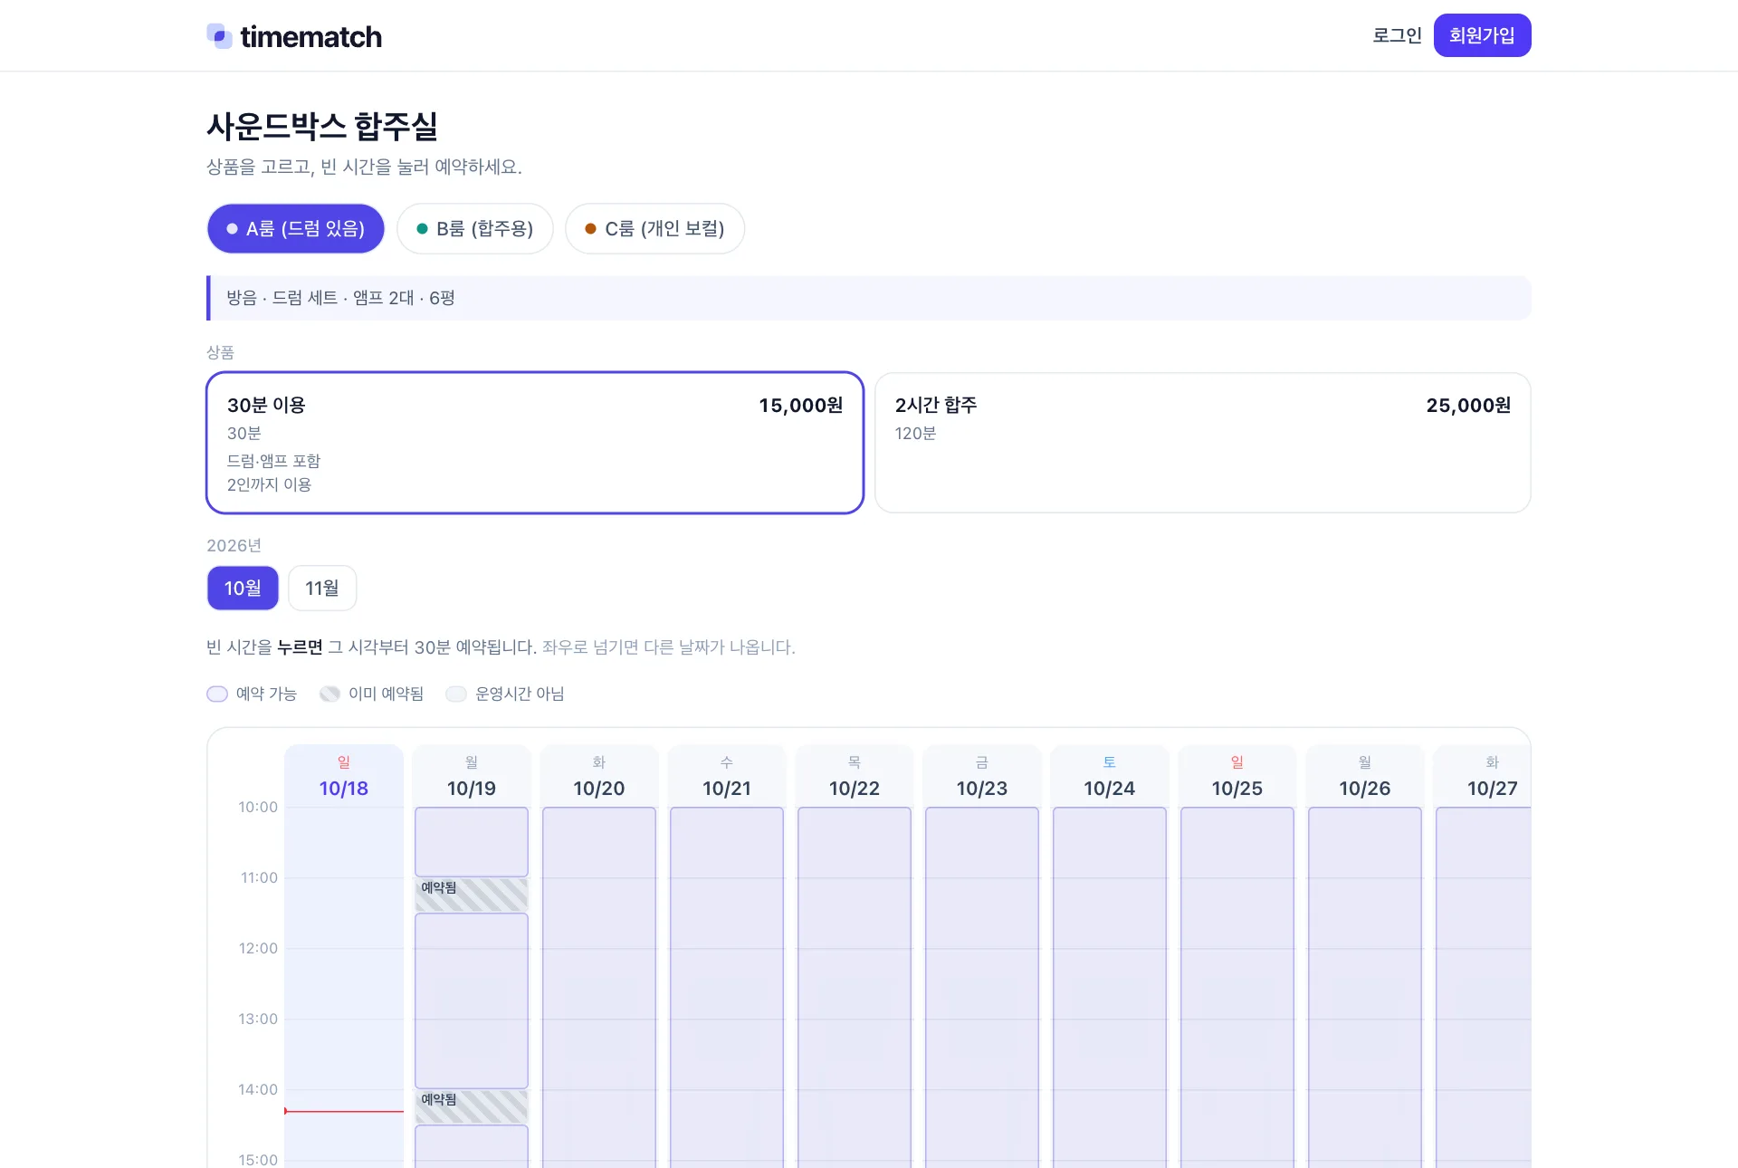Pick an open slot on 10/27
The width and height of the screenshot is (1738, 1168).
point(1484,987)
